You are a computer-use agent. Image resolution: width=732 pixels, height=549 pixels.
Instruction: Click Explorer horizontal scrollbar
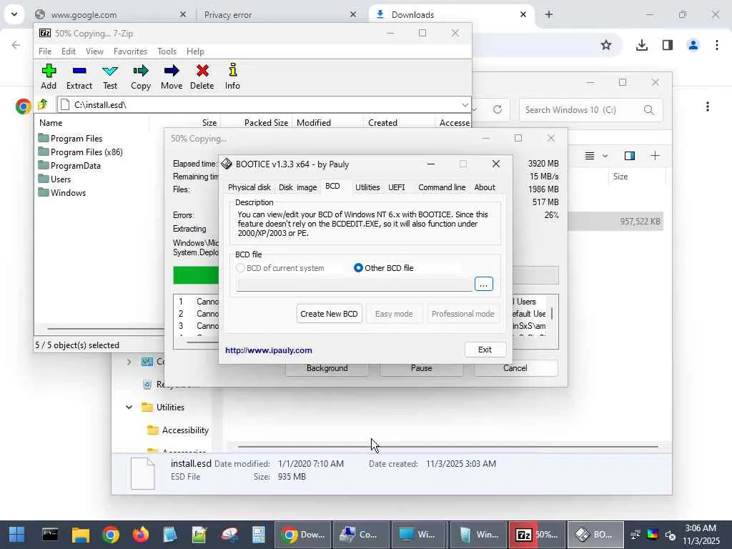tap(447, 447)
